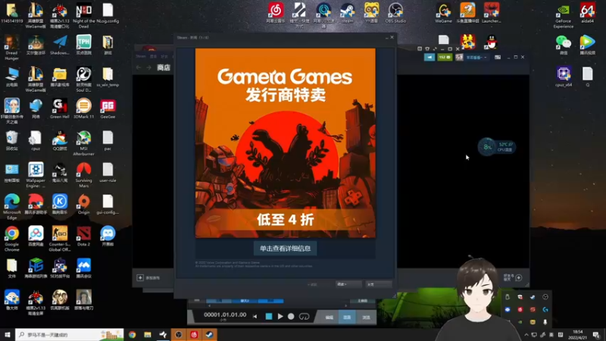Open the GeForce Experience desktop icon
The image size is (606, 341).
tap(563, 16)
